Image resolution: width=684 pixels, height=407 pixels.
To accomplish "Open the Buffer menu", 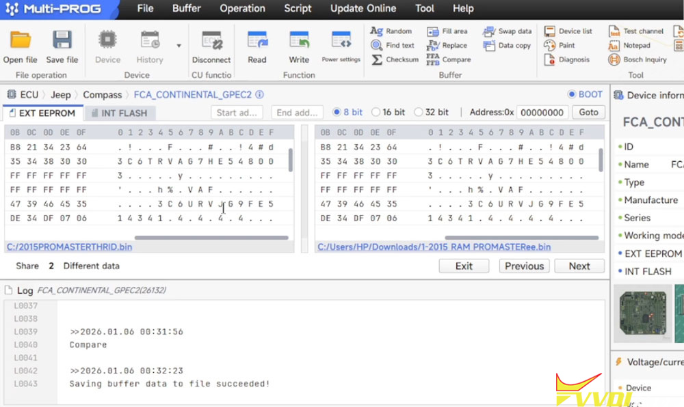I will 186,9.
